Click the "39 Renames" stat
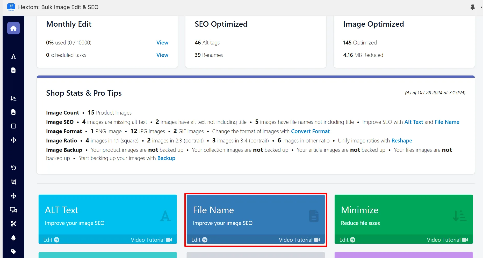 coord(209,55)
